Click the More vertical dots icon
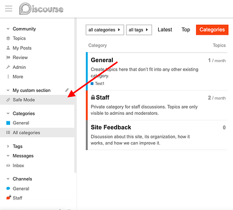This screenshot has height=210, width=233. pos(8,77)
